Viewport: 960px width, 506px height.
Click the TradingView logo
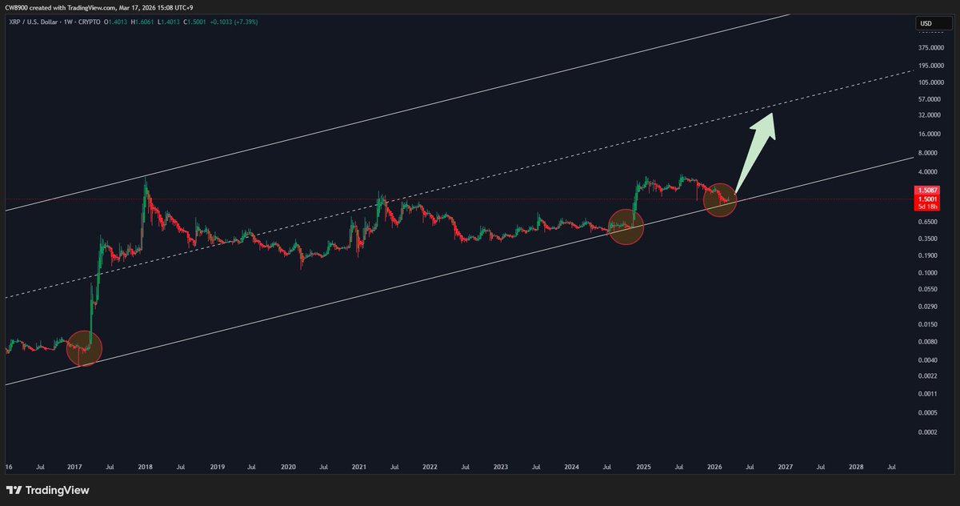(49, 490)
